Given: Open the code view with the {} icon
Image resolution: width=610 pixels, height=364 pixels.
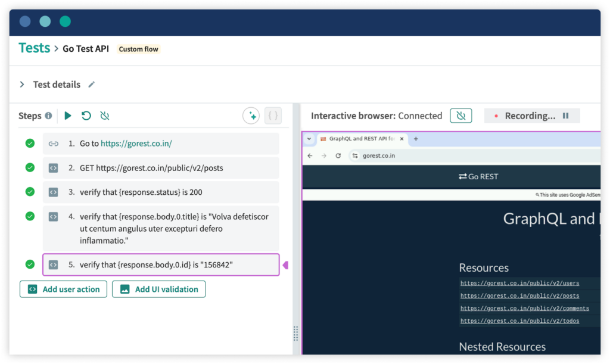Looking at the screenshot, I should pos(273,115).
